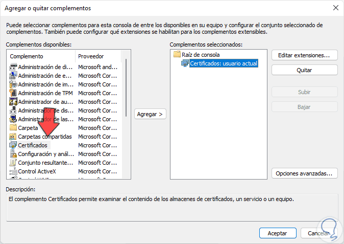Open Opciones avanzadas settings
344x244 pixels.
tap(304, 173)
